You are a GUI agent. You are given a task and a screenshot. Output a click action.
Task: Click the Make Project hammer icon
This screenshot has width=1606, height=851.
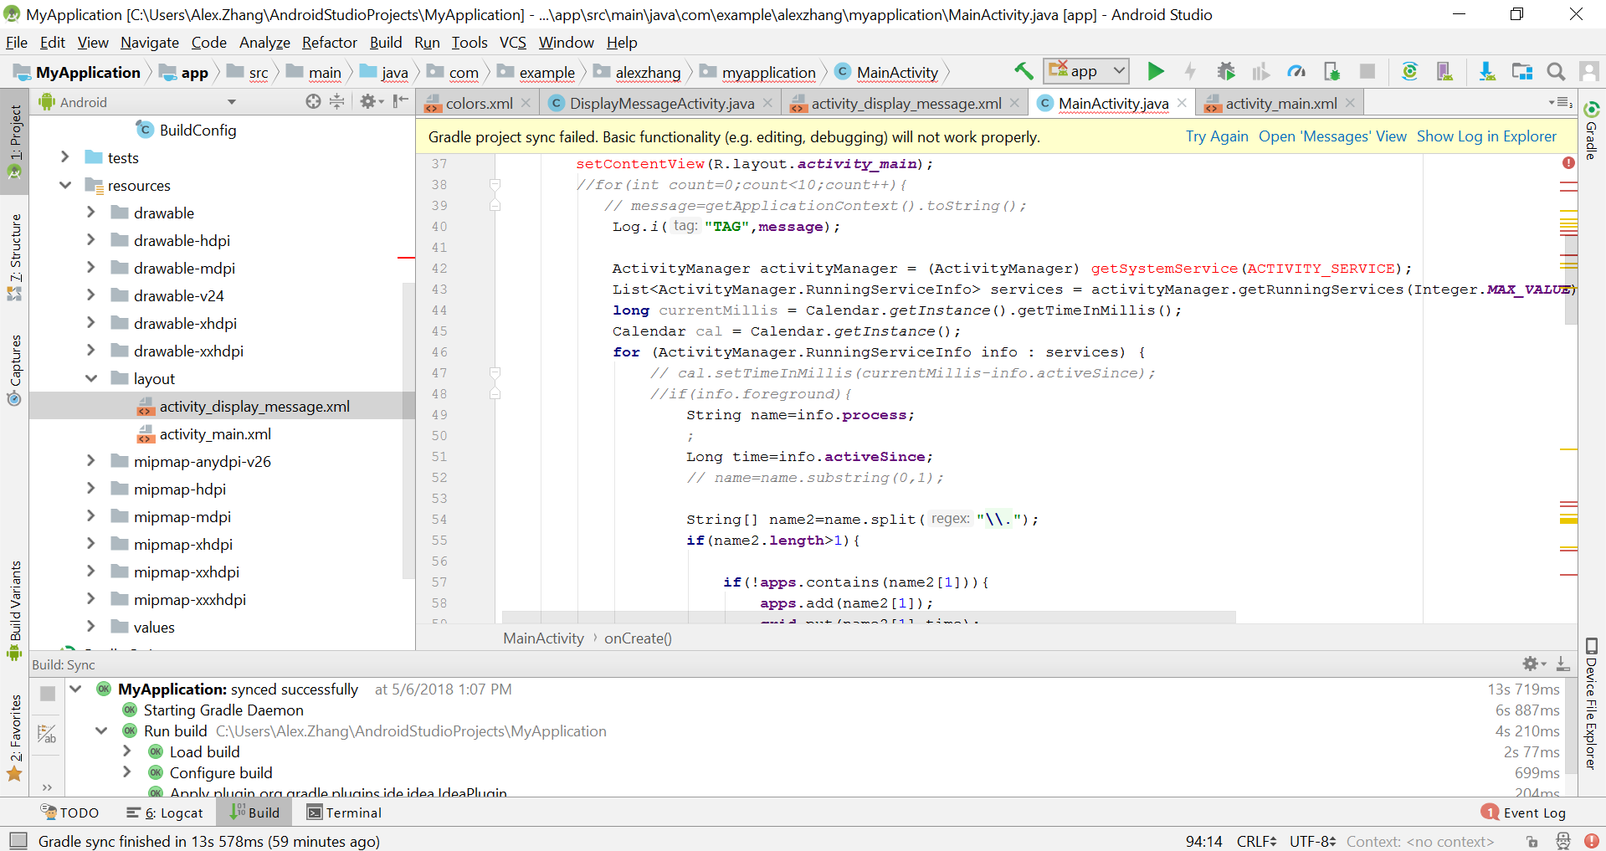1024,72
